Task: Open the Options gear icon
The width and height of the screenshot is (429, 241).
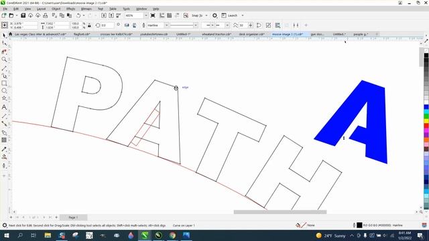Action: [214, 15]
